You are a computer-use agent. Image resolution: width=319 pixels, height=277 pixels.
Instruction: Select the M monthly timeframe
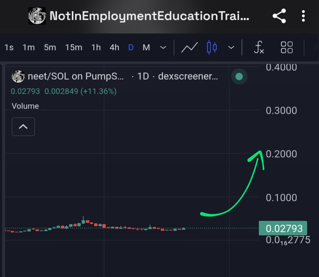[146, 47]
